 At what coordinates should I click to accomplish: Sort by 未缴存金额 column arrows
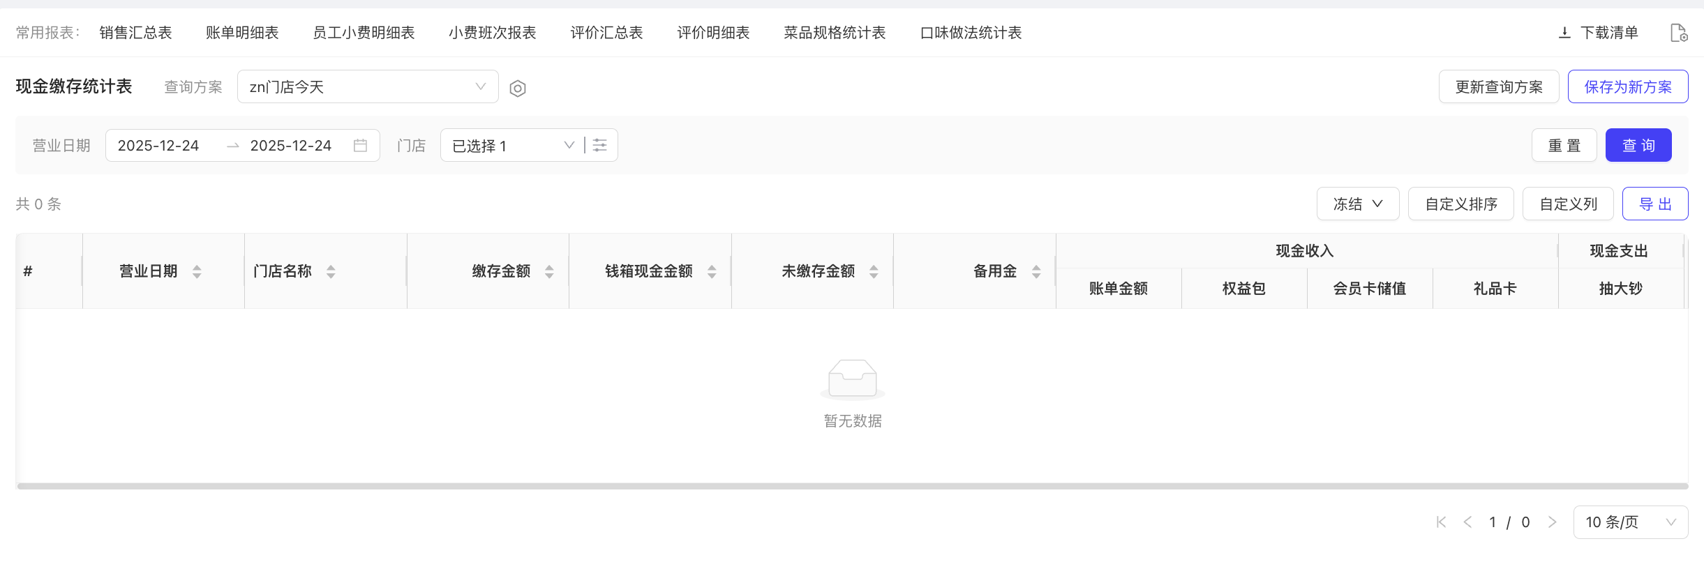point(874,272)
